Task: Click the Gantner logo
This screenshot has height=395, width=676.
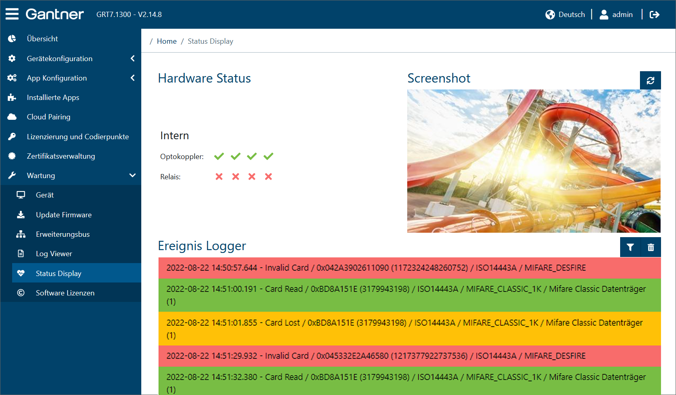Action: point(55,14)
